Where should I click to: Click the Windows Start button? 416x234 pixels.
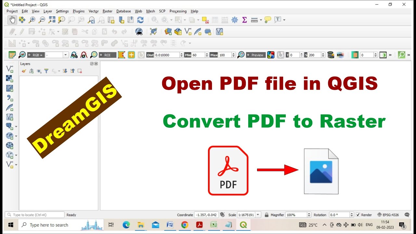(x=10, y=225)
